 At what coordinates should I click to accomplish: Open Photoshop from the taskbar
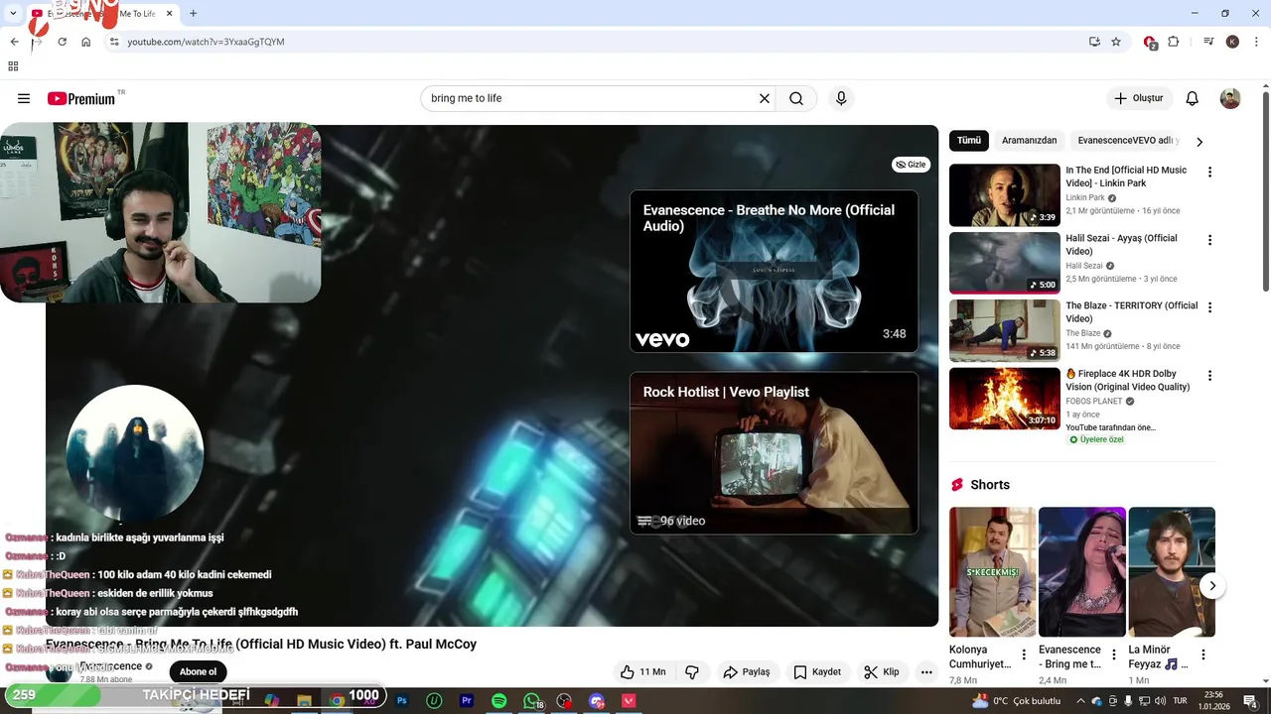402,701
